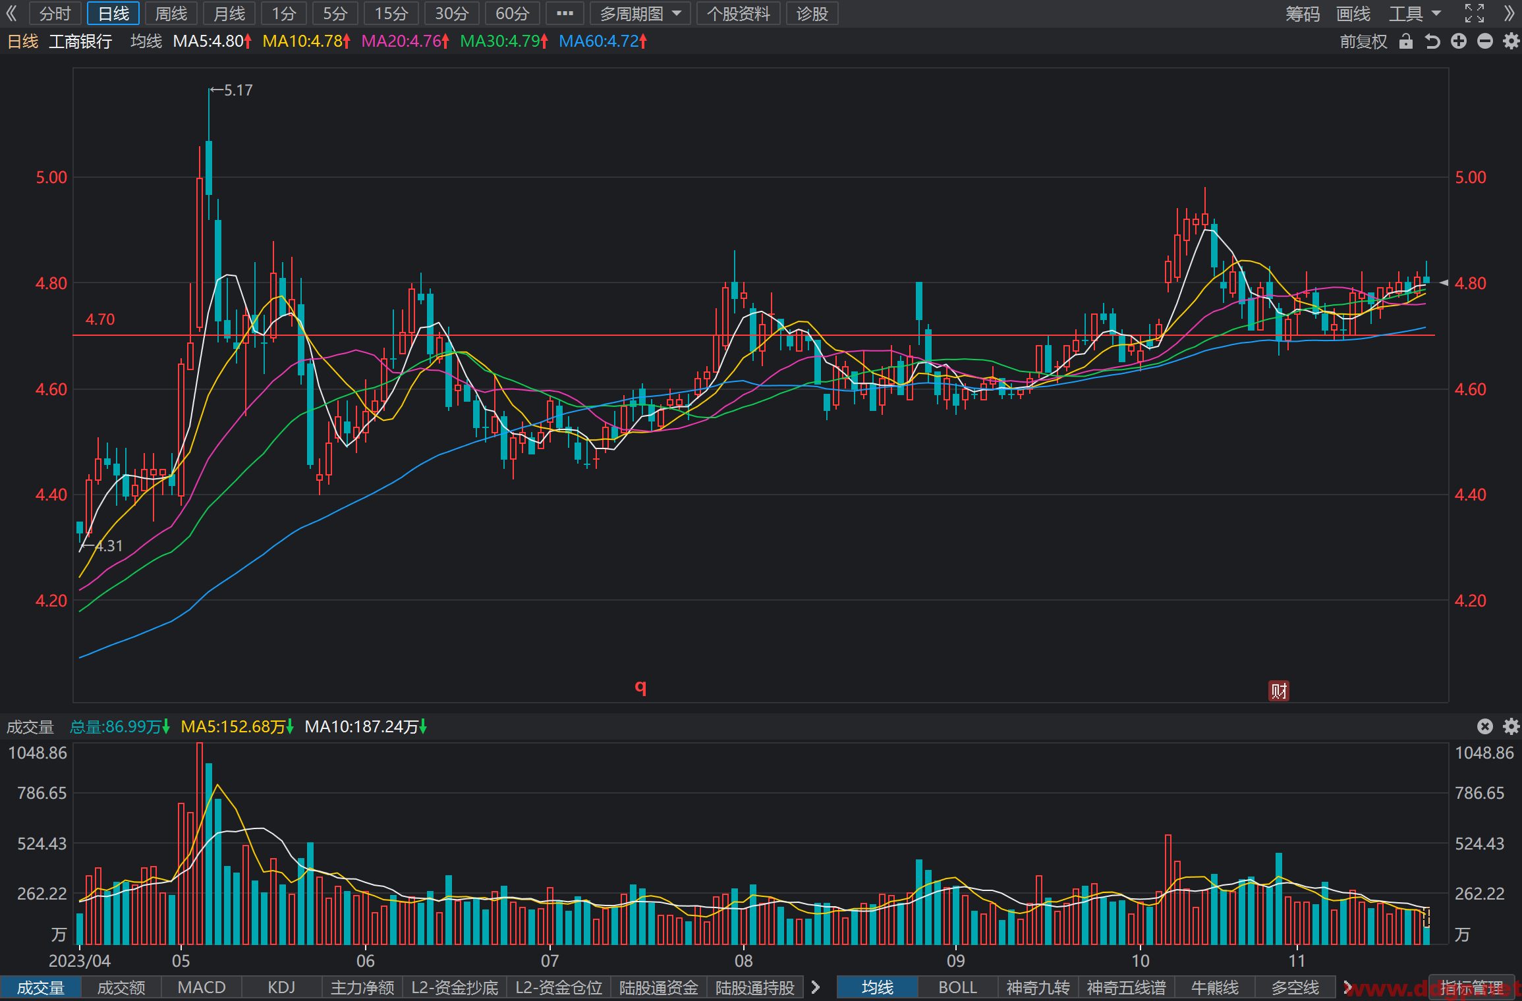Viewport: 1522px width, 1001px height.
Task: Open 个股资料 stock info
Action: pos(739,13)
